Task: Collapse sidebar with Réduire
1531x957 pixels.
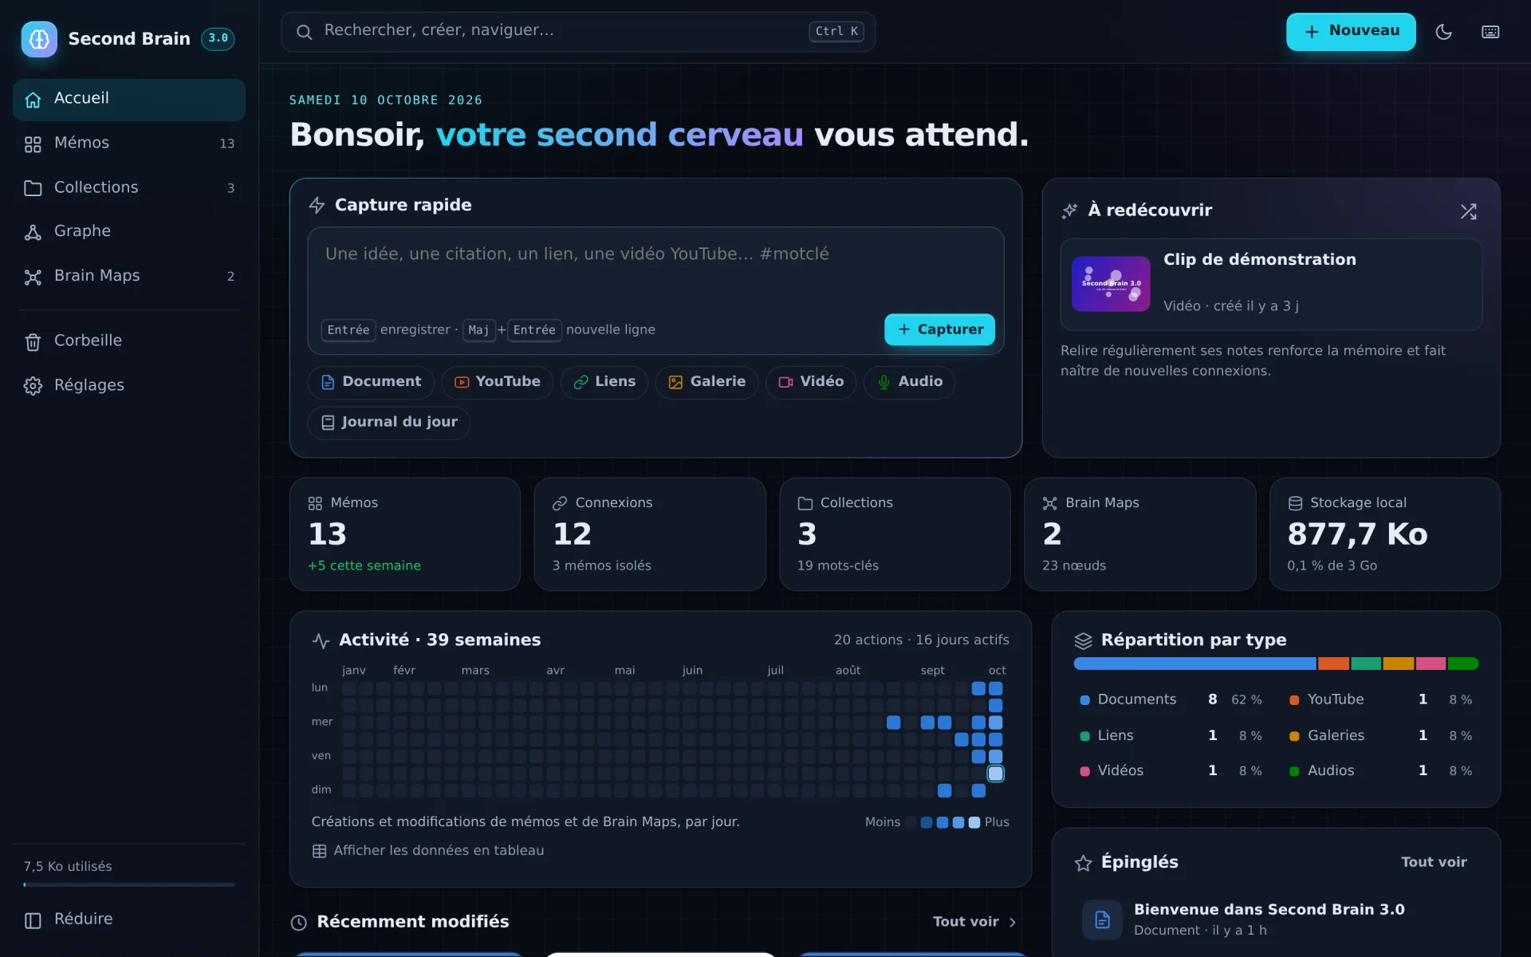Action: [128, 920]
